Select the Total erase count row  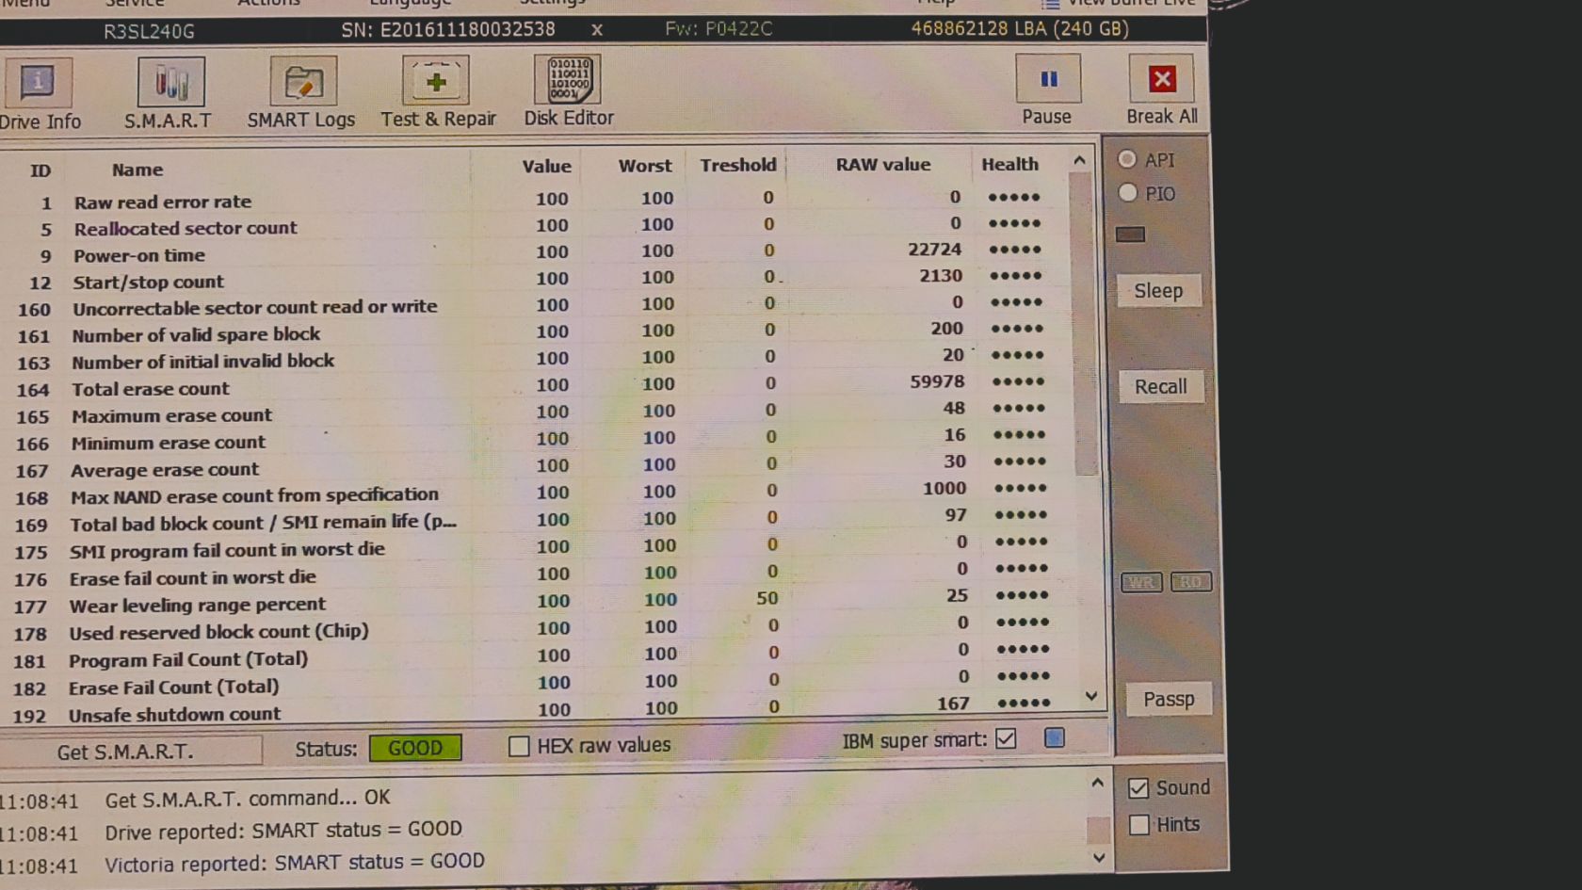pyautogui.click(x=537, y=385)
